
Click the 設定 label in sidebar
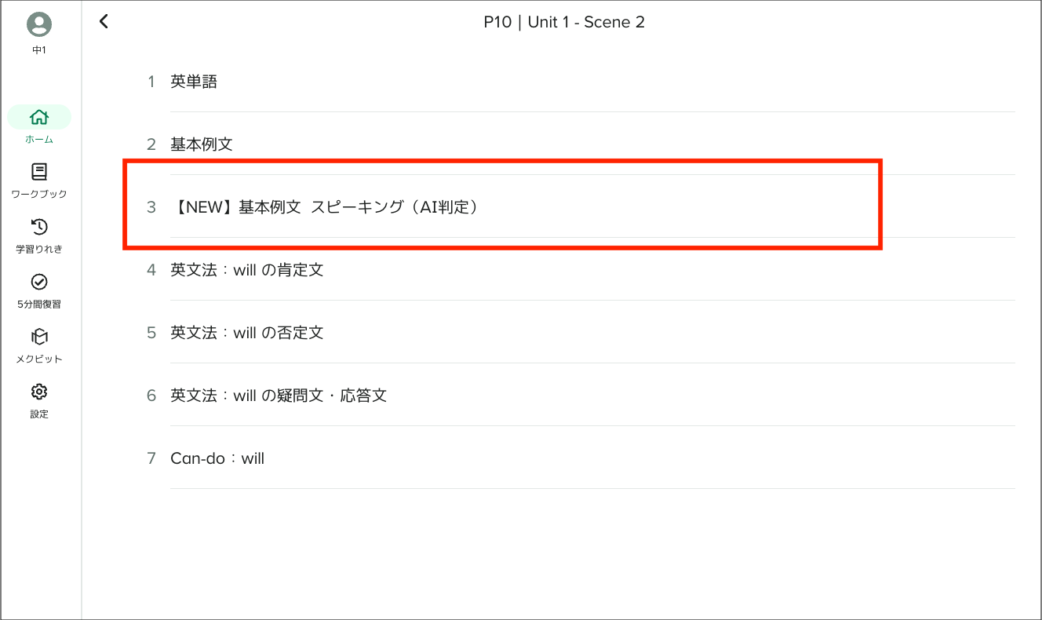click(x=39, y=414)
